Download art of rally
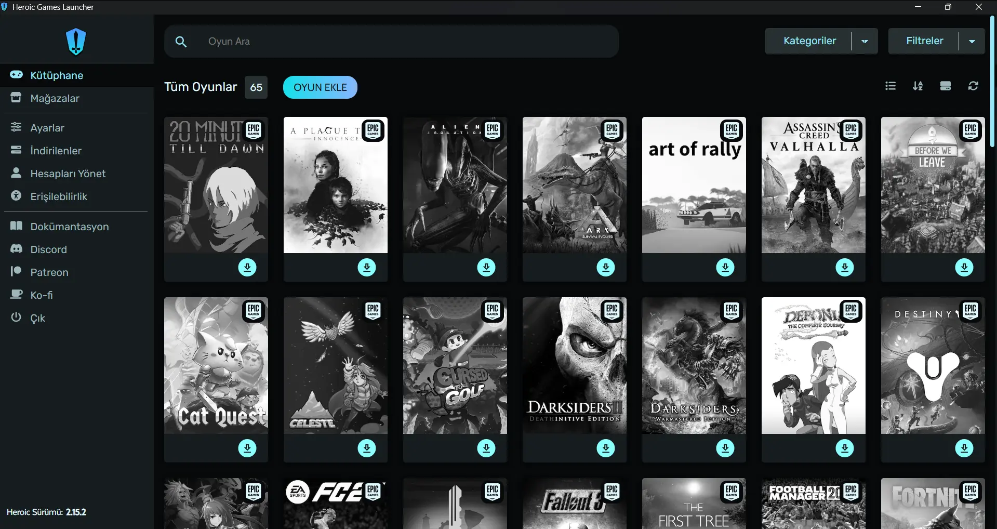Screen dimensions: 997x529 [725, 267]
